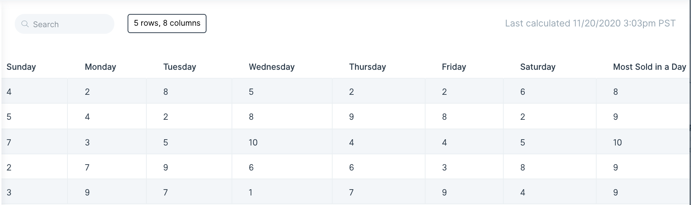Select the Thursday column header

click(368, 67)
